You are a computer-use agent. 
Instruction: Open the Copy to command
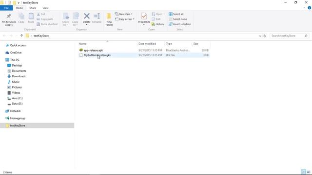click(75, 19)
